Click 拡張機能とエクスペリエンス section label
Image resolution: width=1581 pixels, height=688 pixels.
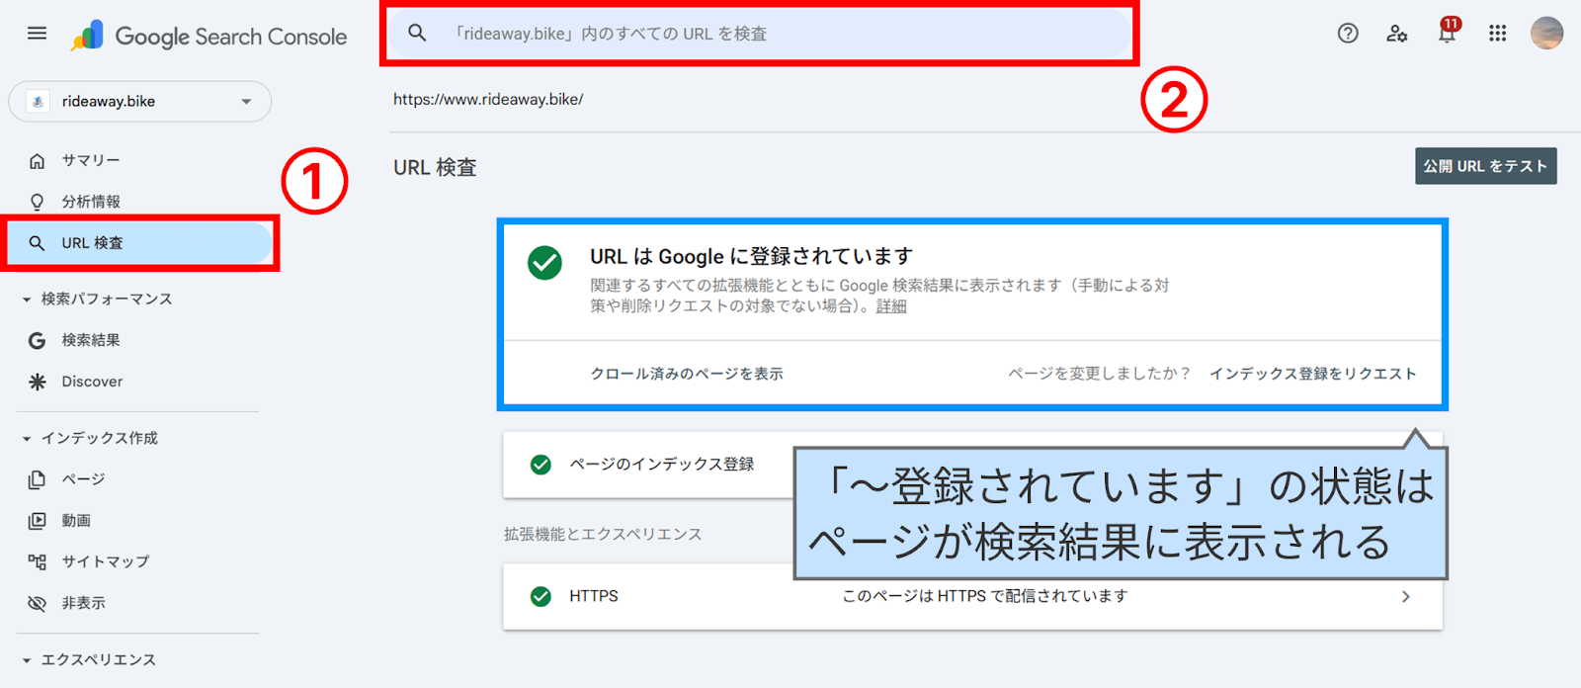point(603,535)
